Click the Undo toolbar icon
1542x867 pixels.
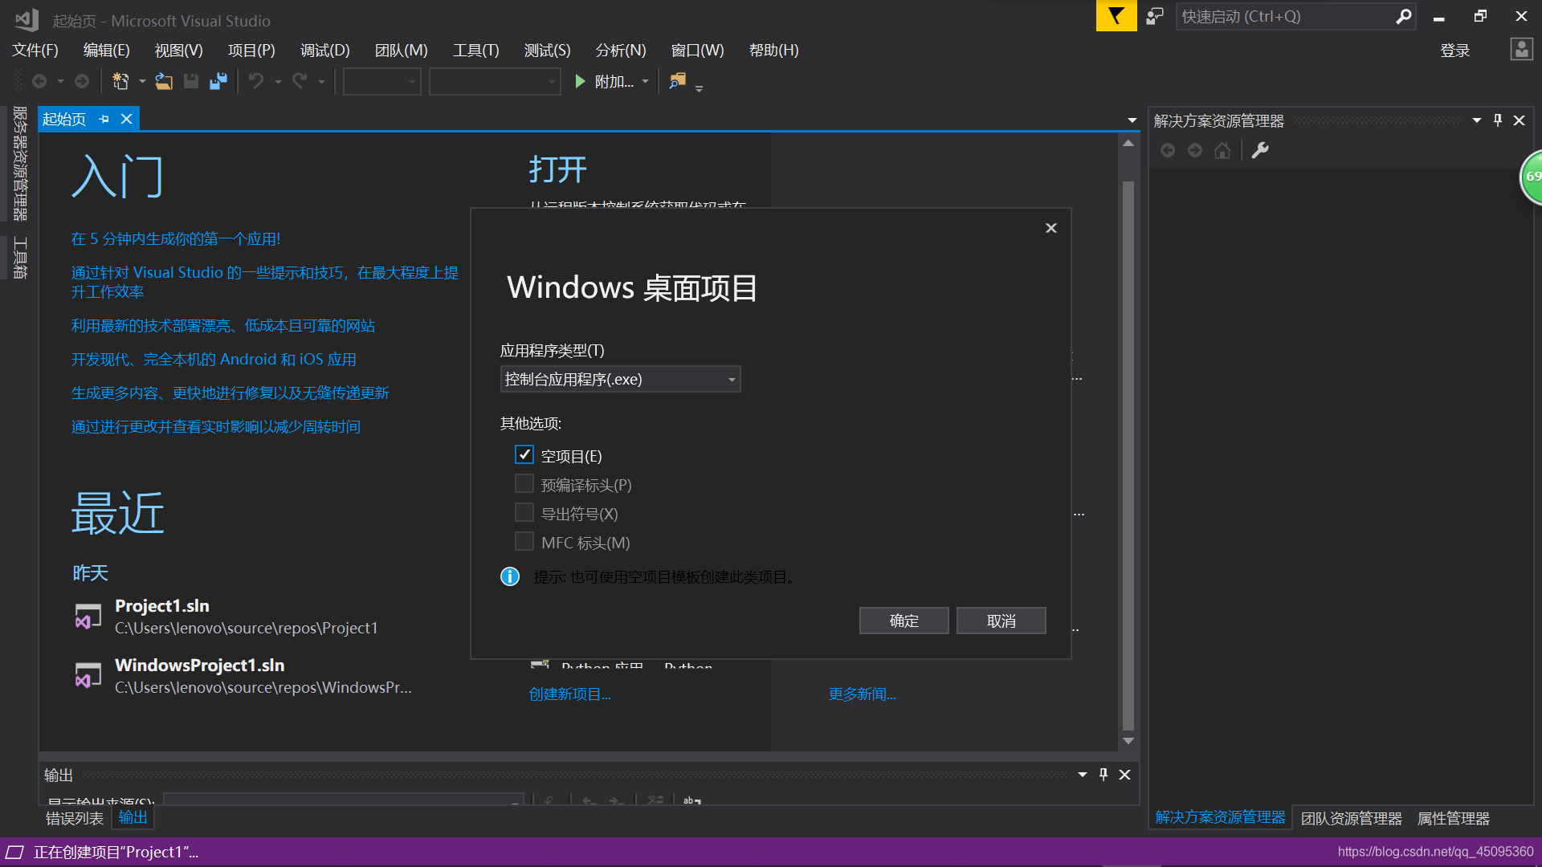click(255, 81)
